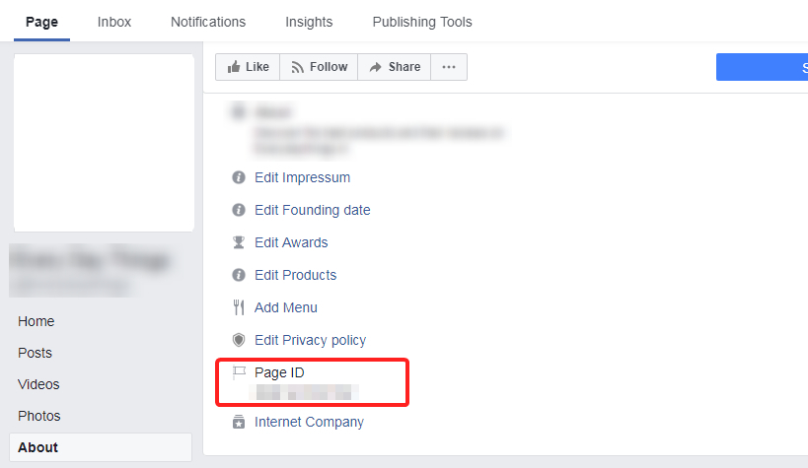Click the blue button at the top right
This screenshot has height=468, width=808.
[762, 67]
